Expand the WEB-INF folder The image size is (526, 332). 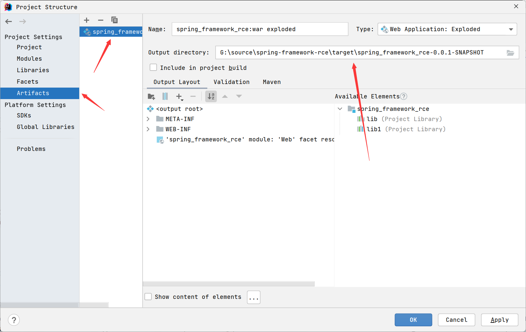pyautogui.click(x=148, y=129)
